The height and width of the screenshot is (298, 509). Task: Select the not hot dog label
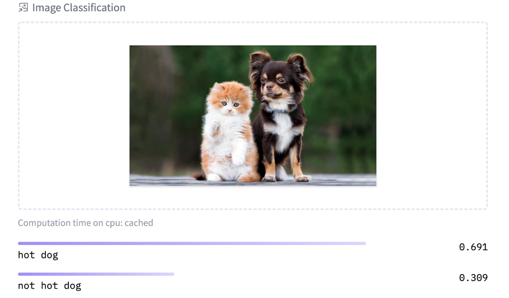[x=50, y=285]
